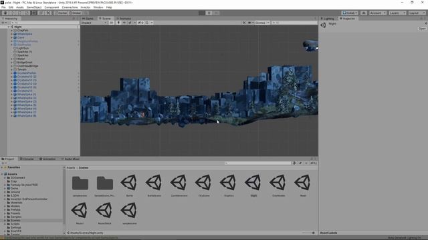Expand the Water object in Hierarchy

point(12,59)
